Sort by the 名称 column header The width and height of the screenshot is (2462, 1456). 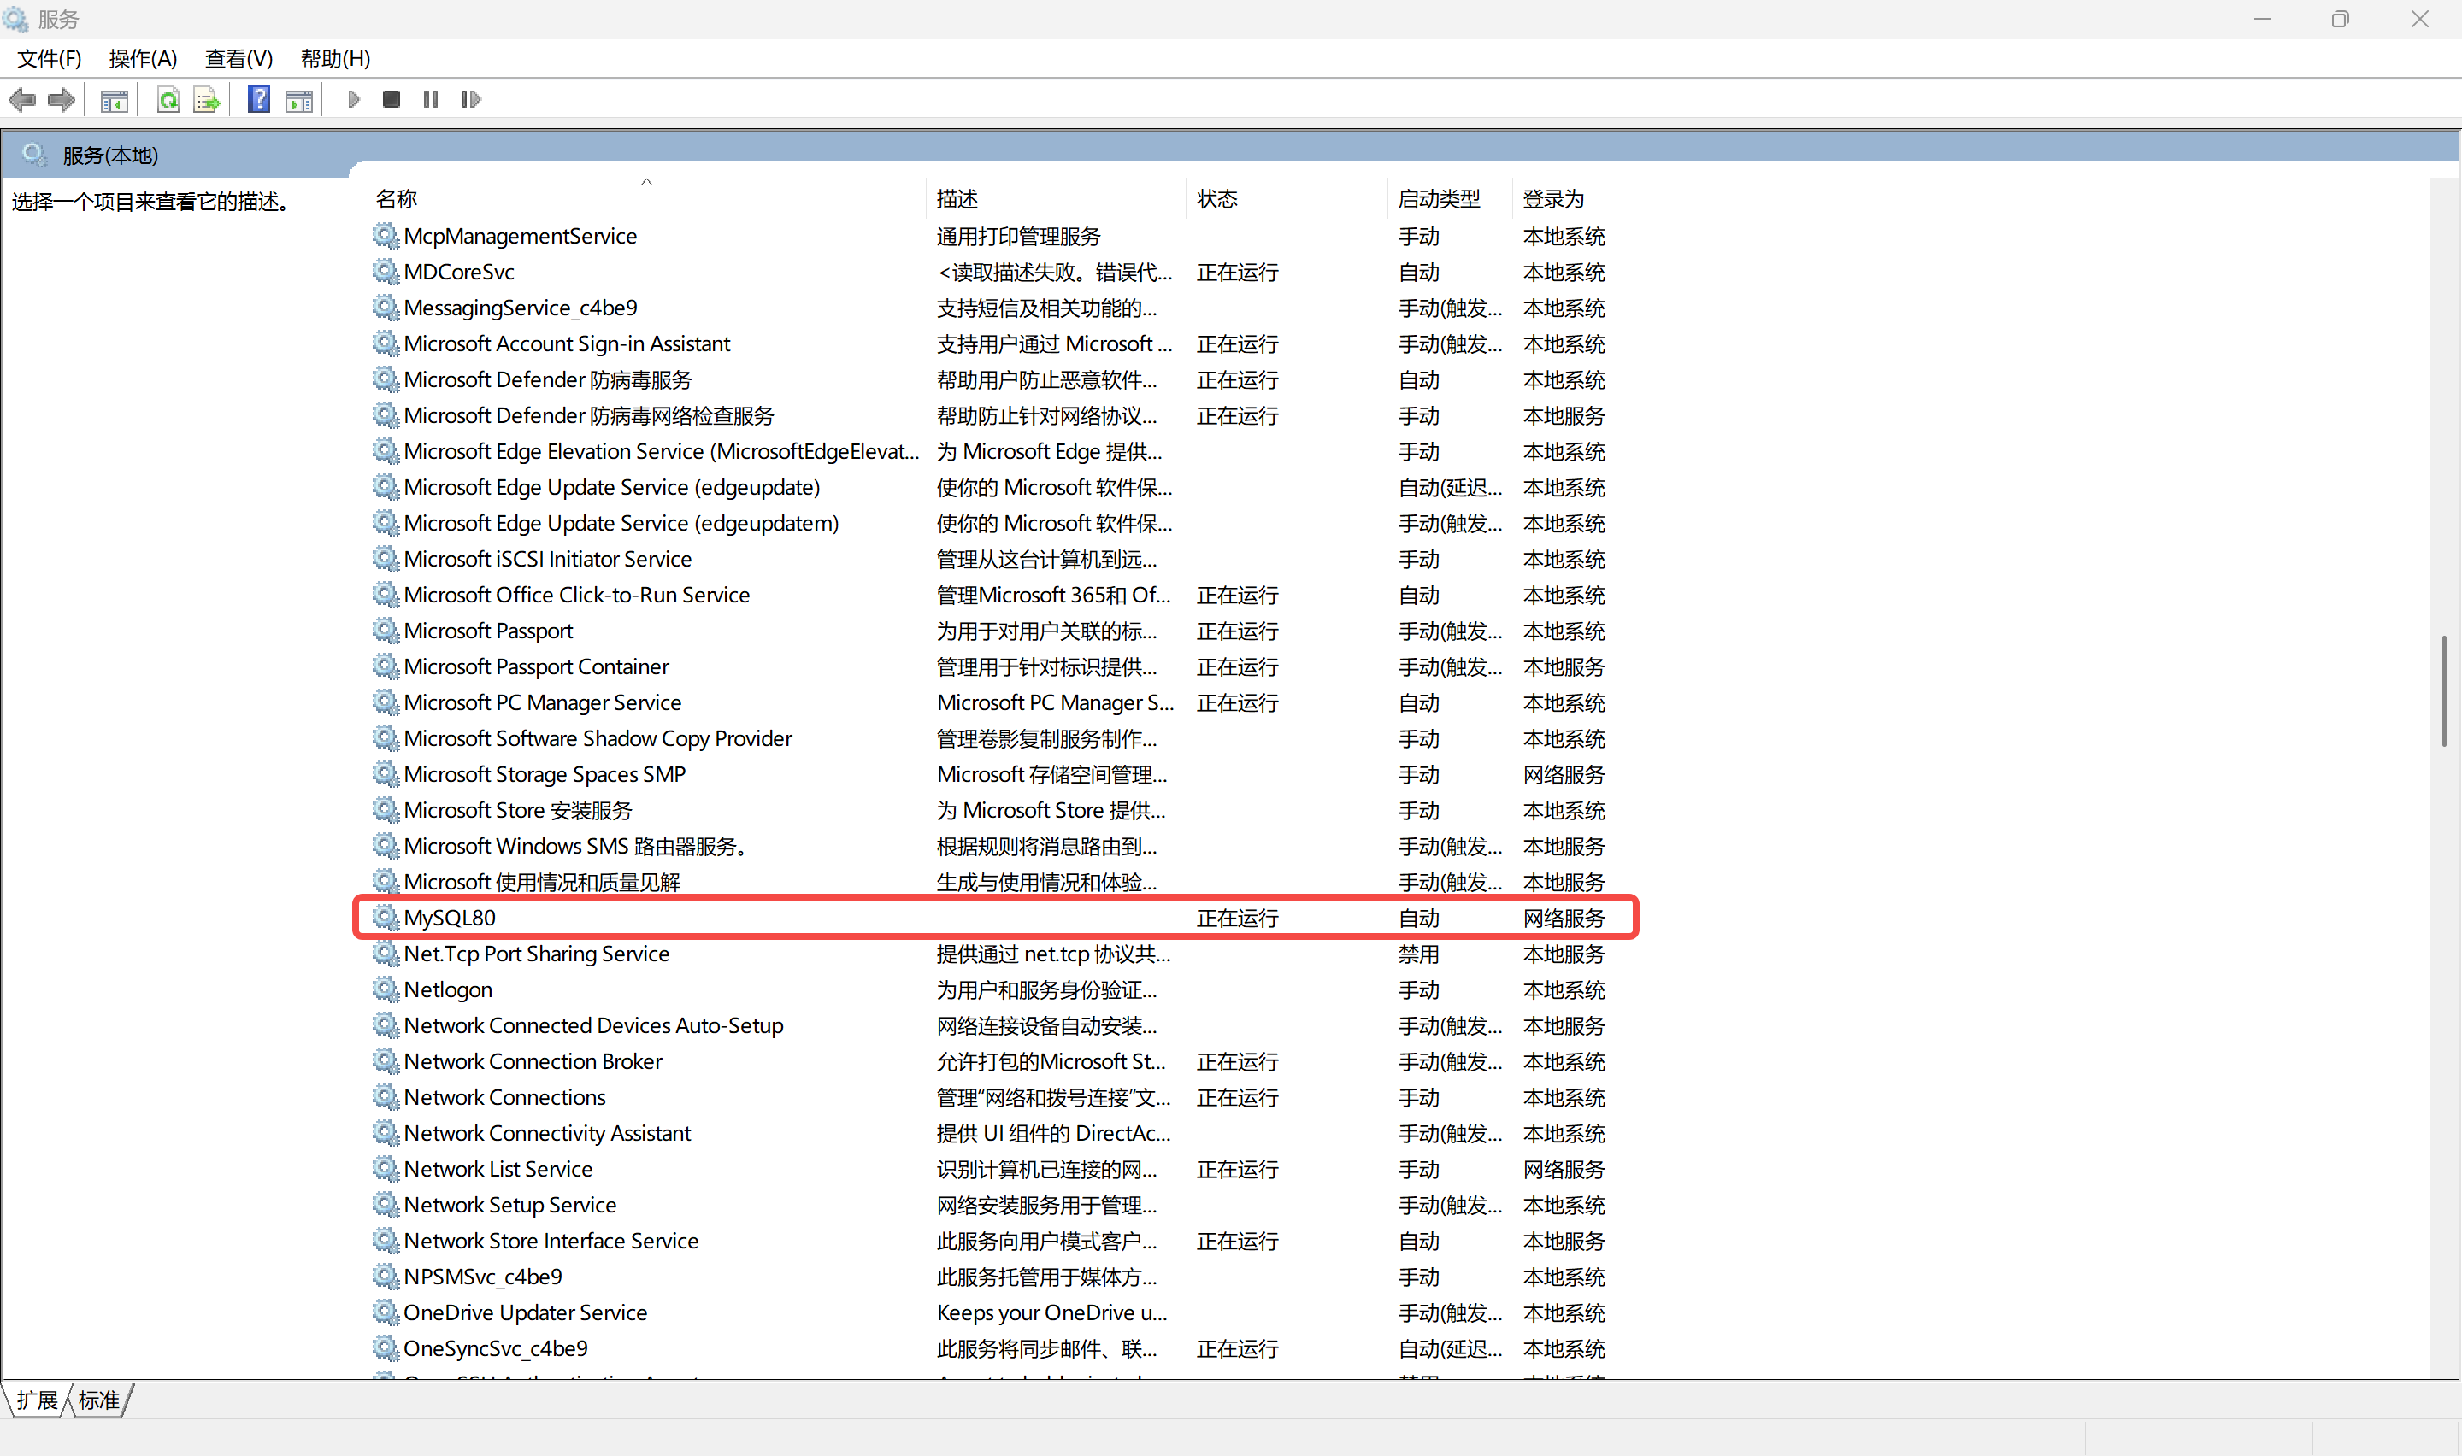pyautogui.click(x=397, y=199)
